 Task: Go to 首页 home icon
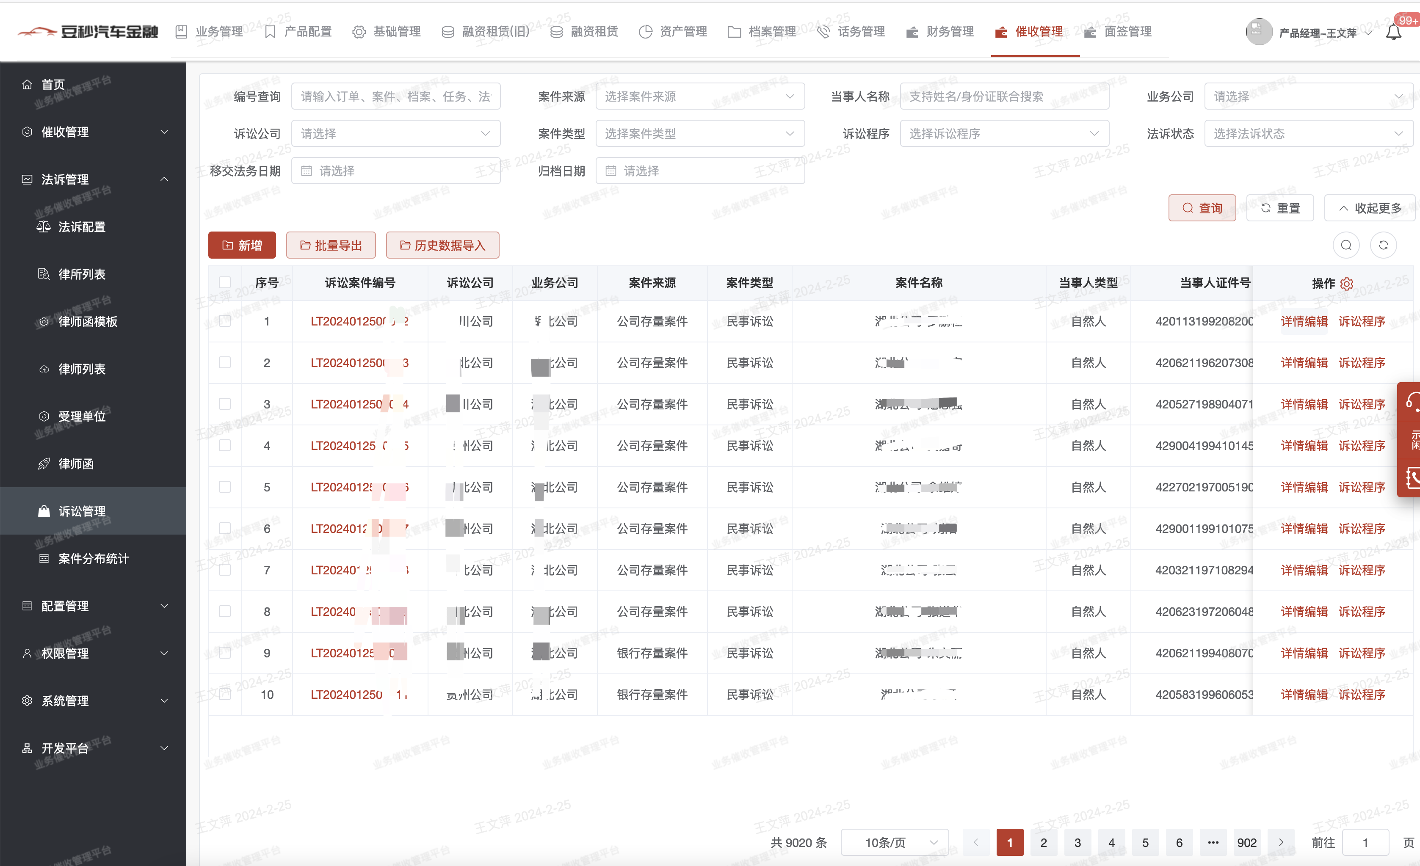coord(27,85)
